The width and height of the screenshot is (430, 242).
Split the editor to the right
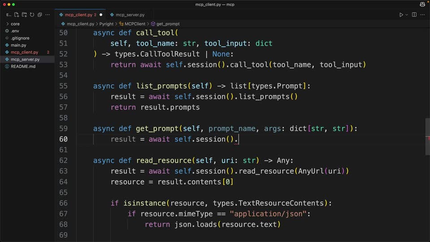[414, 14]
